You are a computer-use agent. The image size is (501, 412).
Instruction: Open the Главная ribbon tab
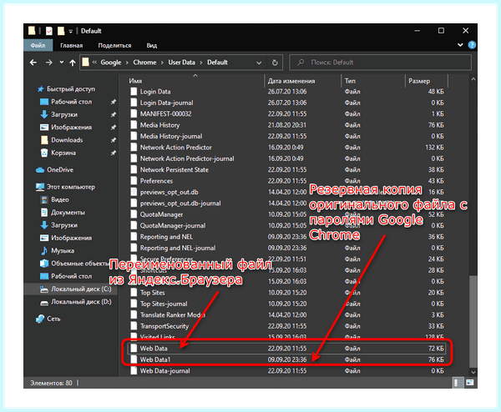coord(72,45)
